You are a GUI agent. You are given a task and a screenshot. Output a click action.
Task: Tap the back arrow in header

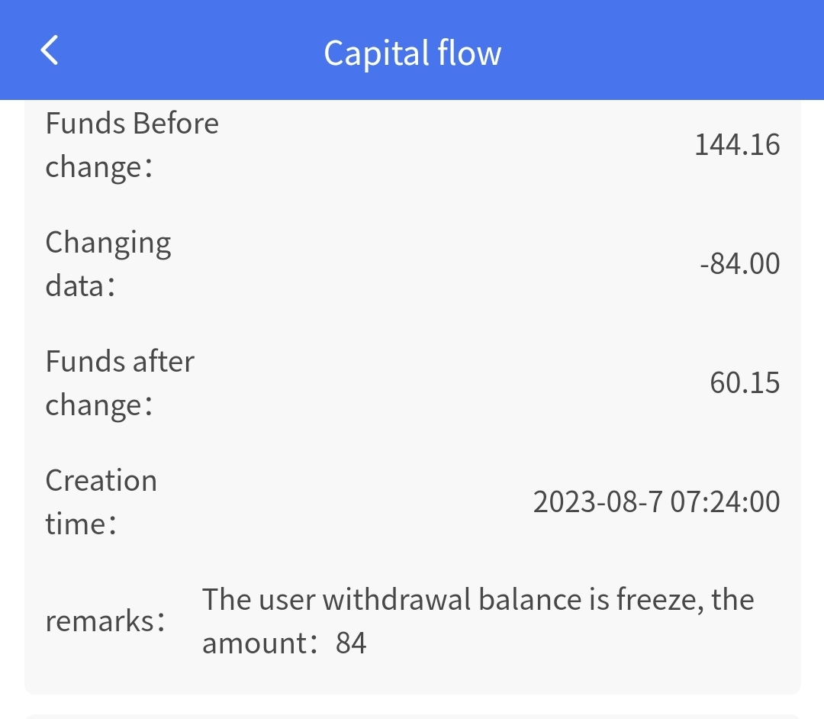pos(50,51)
